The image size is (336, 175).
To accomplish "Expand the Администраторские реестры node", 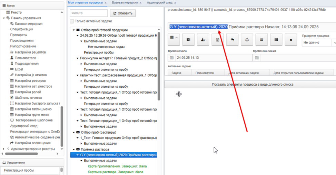I will tap(4, 149).
